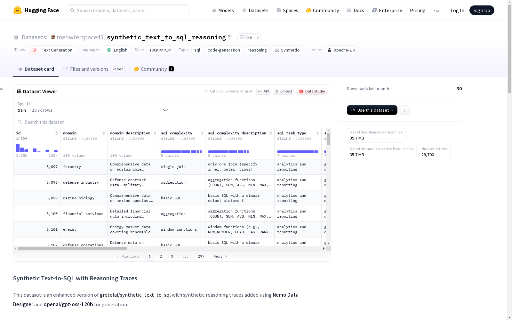Click the Synthetic tag

pos(287,50)
